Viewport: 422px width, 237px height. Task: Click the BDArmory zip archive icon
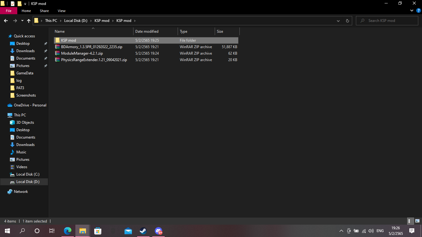pyautogui.click(x=57, y=47)
